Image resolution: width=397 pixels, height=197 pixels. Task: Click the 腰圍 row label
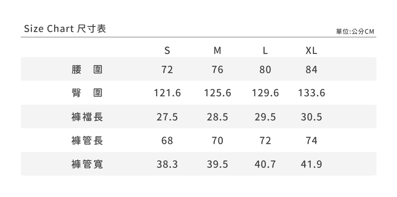[87, 70]
